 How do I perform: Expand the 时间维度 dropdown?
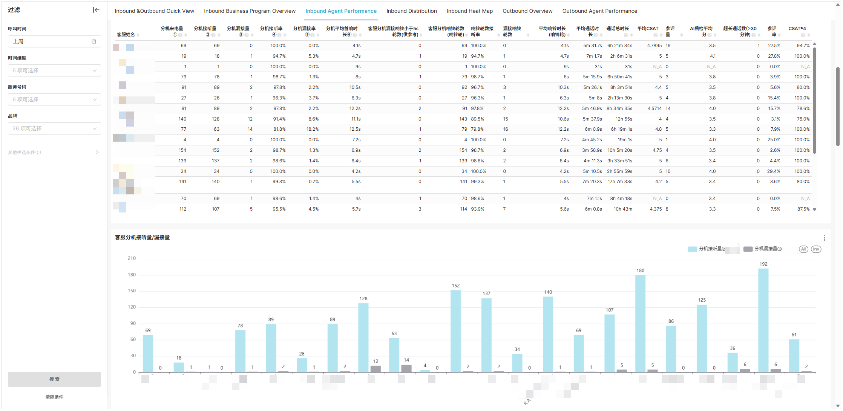[x=54, y=70]
